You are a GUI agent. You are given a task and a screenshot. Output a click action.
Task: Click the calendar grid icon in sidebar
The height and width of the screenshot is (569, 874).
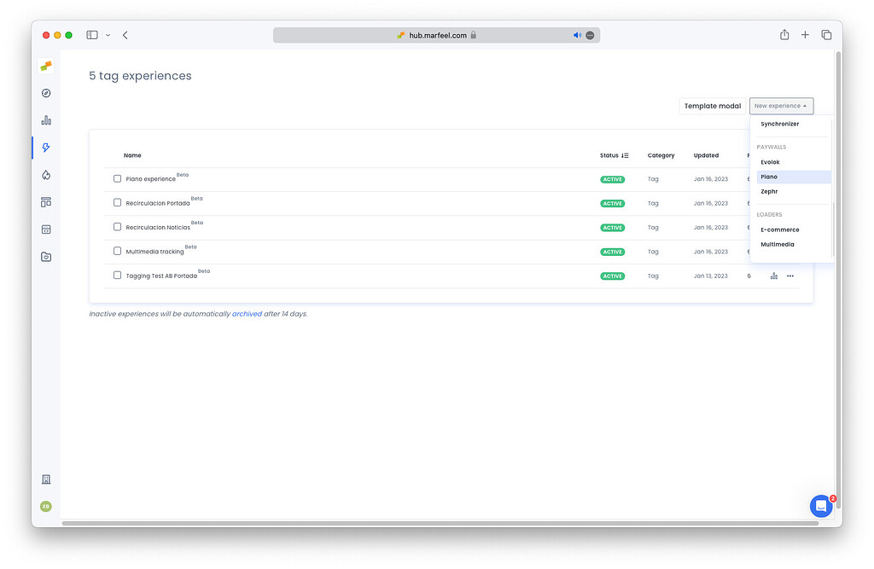[45, 229]
